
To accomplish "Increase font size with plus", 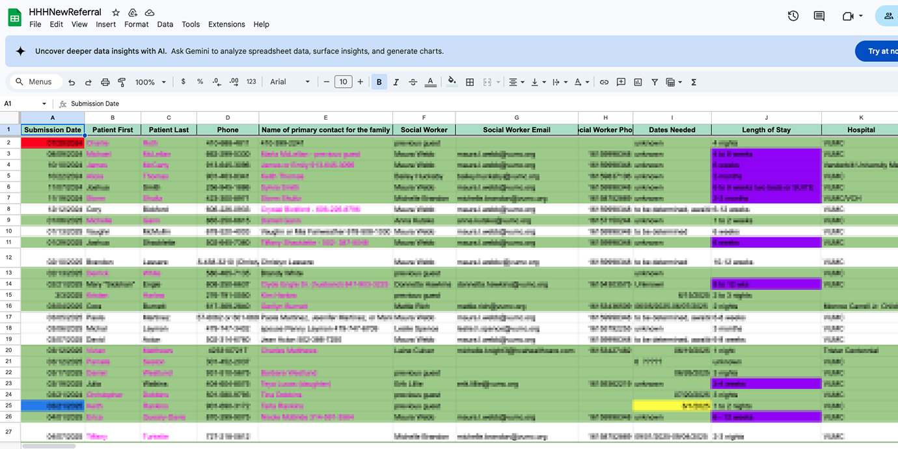I will (361, 82).
